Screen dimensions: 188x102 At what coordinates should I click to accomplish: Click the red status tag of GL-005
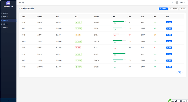click(78, 48)
